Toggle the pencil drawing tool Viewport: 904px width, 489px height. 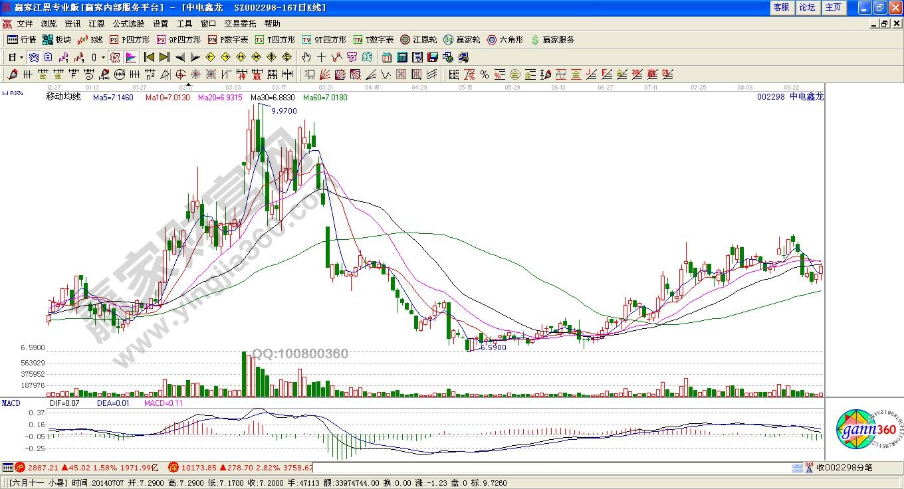(13, 74)
